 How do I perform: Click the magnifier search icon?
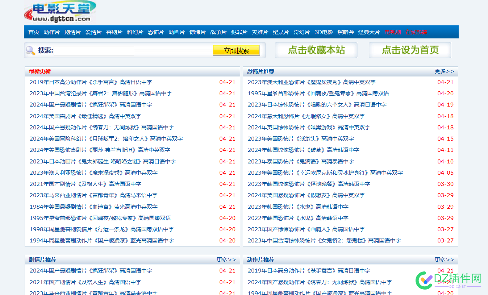[x=31, y=51]
